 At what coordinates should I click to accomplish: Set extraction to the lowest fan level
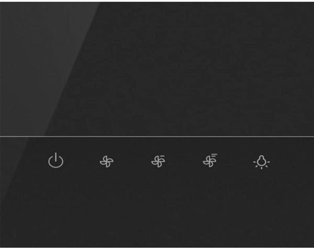coord(107,162)
